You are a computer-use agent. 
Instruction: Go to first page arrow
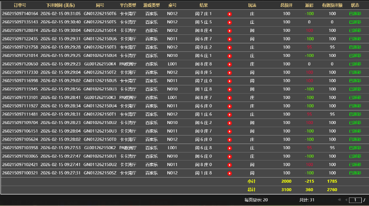tap(339, 200)
